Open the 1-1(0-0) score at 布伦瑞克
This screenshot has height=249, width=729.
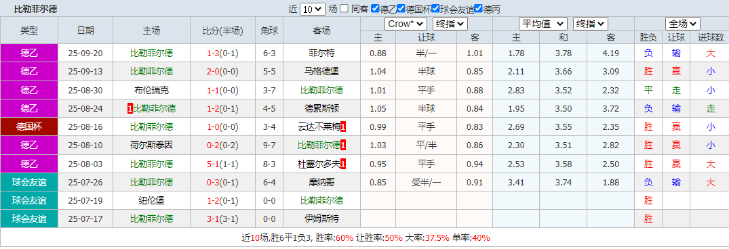[222, 90]
